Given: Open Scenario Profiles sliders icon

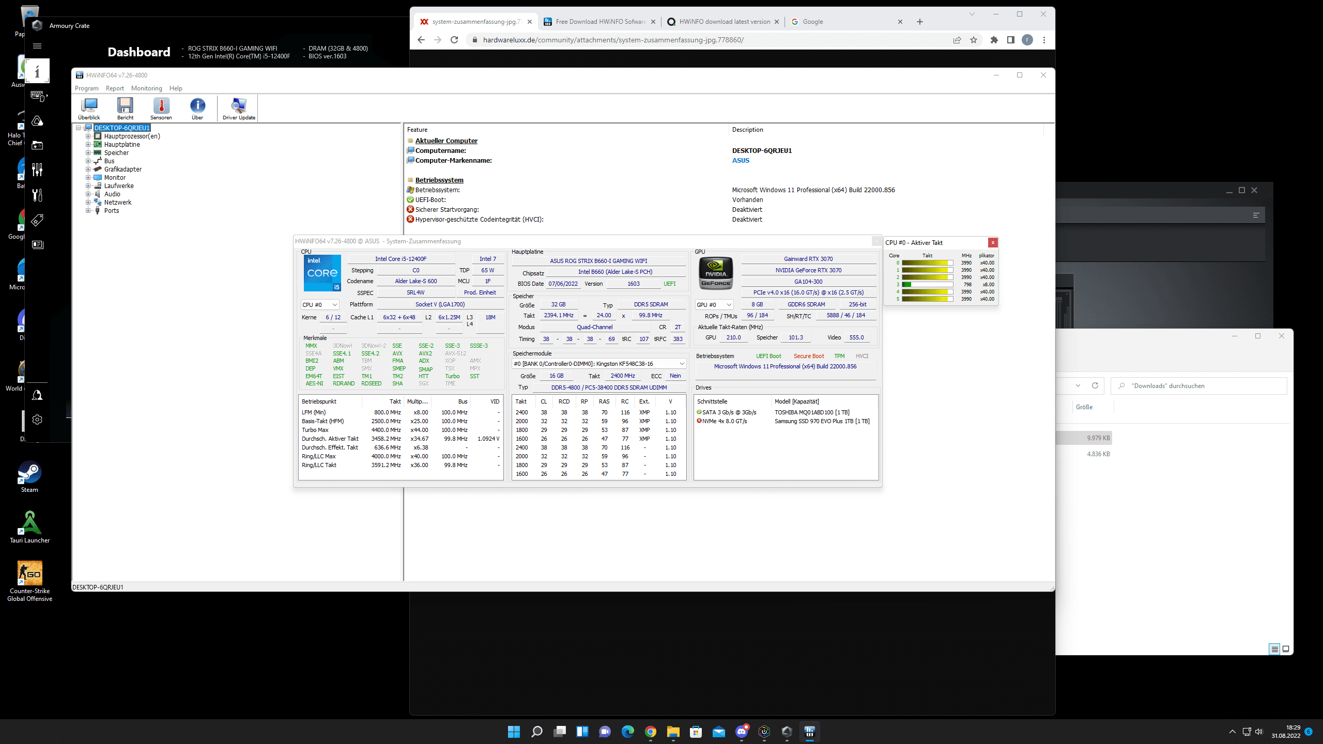Looking at the screenshot, I should (x=37, y=169).
